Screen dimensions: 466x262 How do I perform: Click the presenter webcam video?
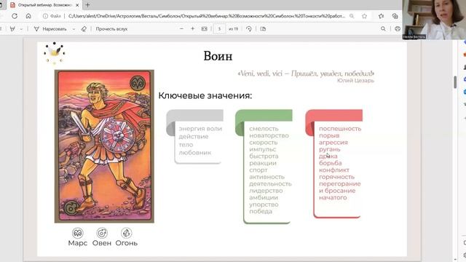pos(434,20)
